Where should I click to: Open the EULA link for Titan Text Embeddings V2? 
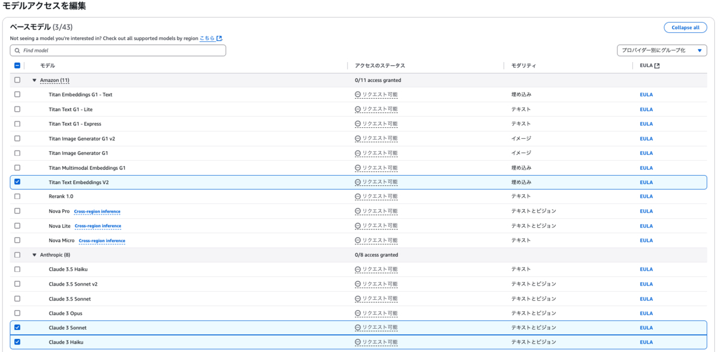click(646, 182)
